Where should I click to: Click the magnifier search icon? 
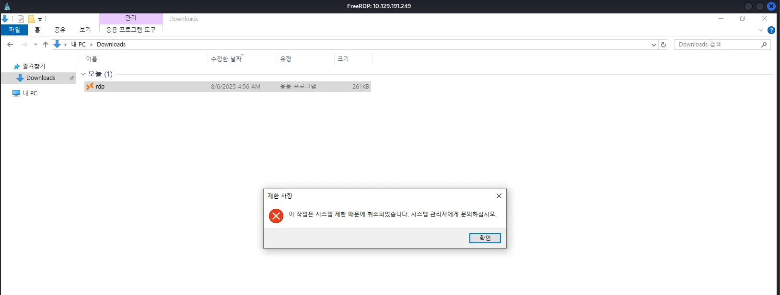(764, 45)
